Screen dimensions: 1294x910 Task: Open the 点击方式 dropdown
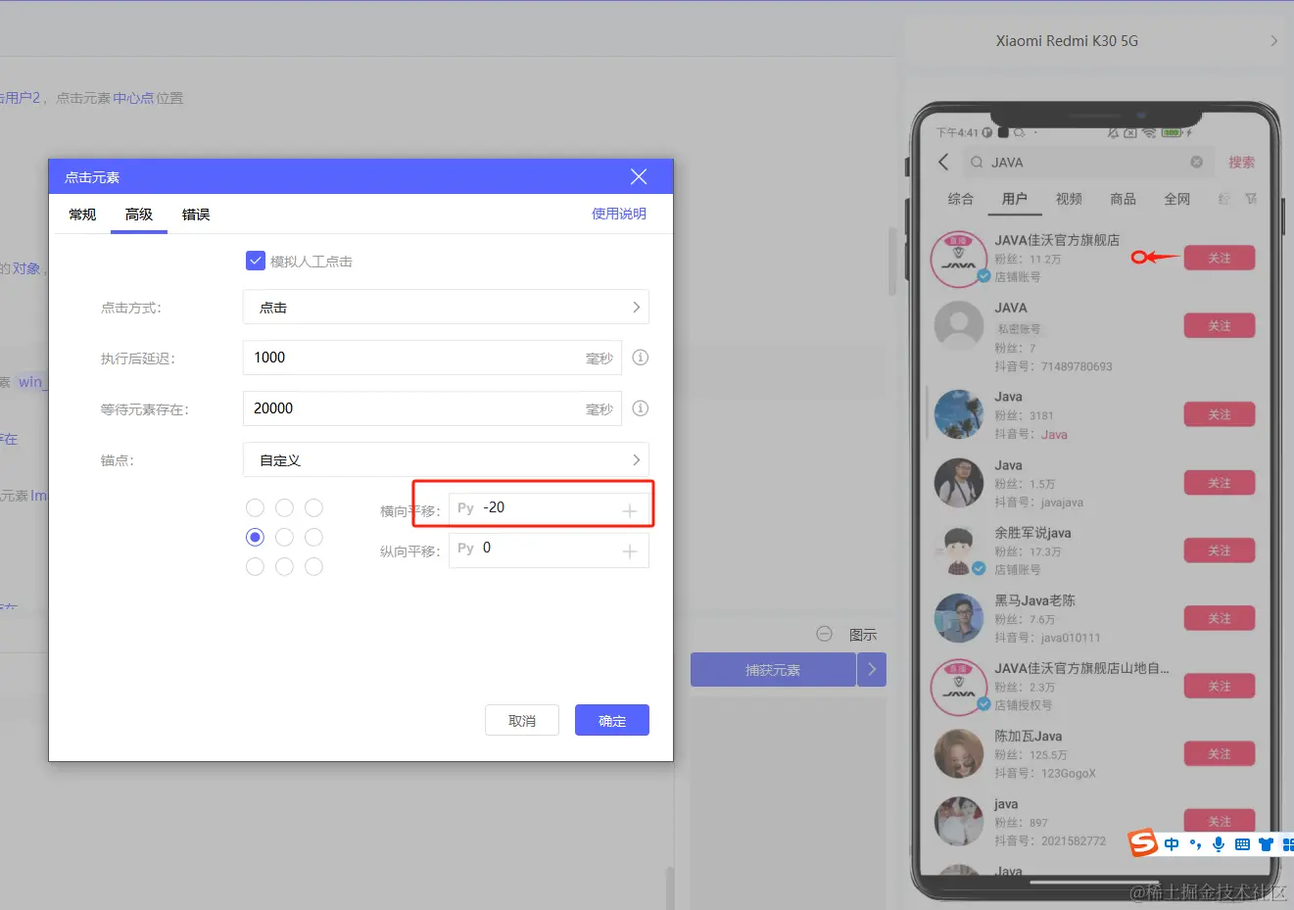point(446,307)
